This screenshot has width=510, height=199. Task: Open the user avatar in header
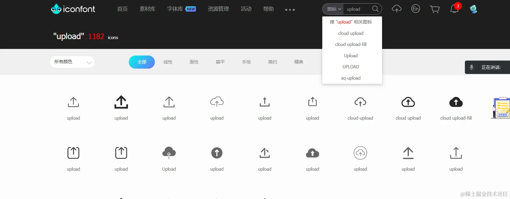tap(473, 9)
